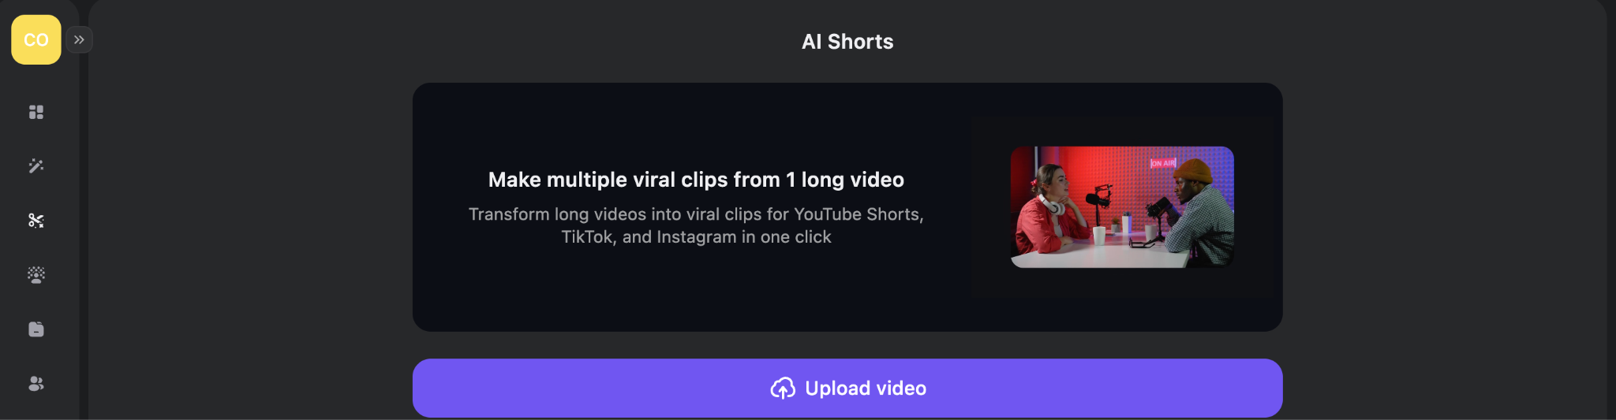This screenshot has height=420, width=1616.
Task: Click the 'YouTube Shorts' text in description
Action: [856, 214]
